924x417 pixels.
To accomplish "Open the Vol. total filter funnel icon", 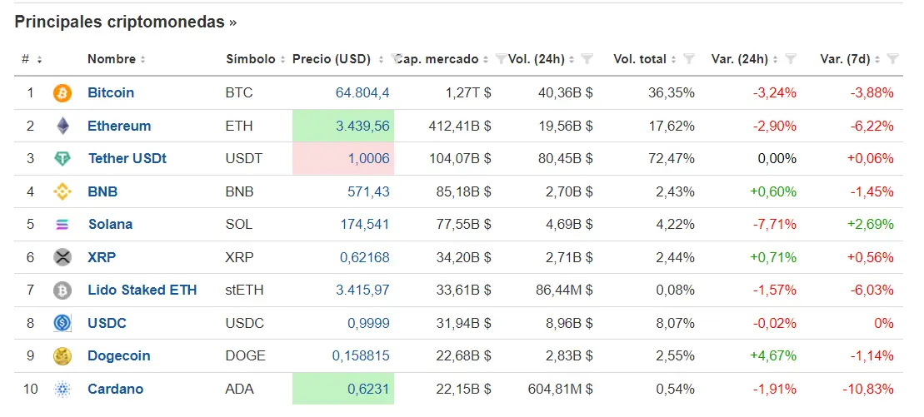I will pyautogui.click(x=689, y=58).
